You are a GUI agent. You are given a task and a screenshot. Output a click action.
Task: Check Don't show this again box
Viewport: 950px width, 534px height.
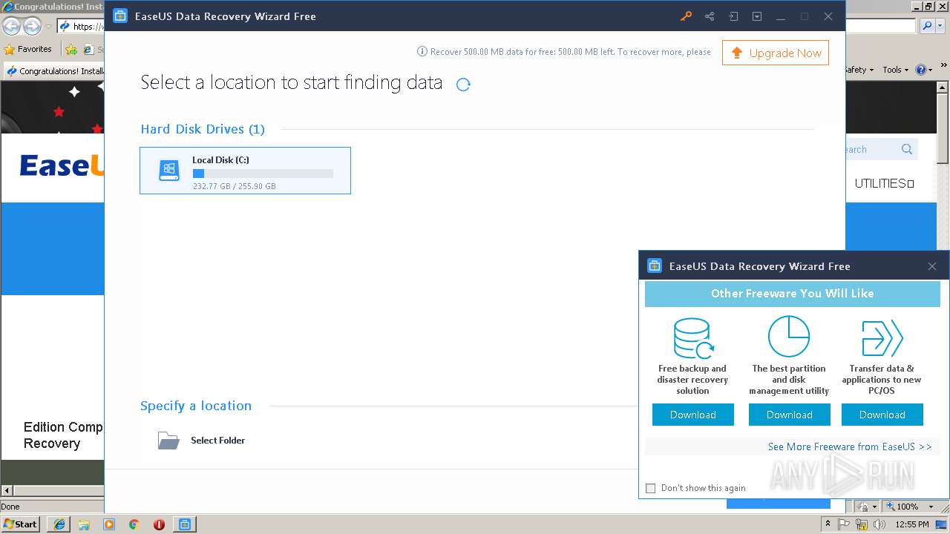[651, 488]
